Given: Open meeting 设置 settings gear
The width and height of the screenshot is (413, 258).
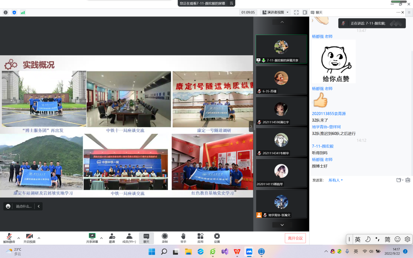Looking at the screenshot, I should 217,238.
